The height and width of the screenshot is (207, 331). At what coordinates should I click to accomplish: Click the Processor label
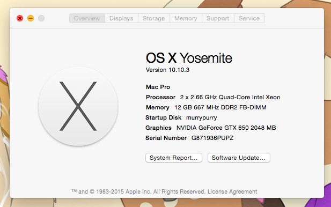(160, 97)
